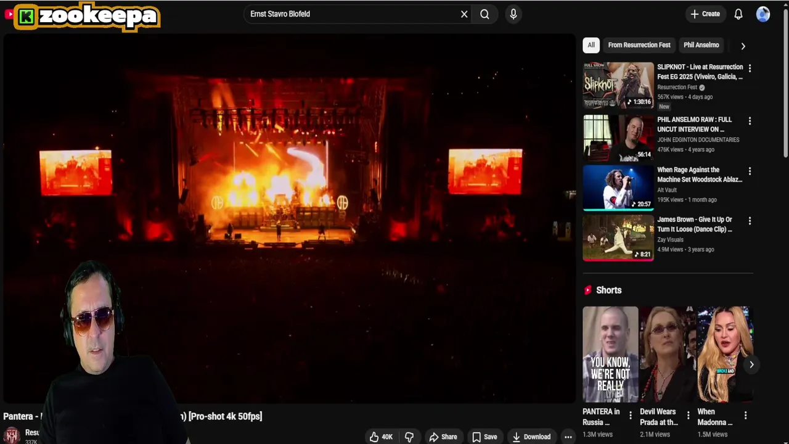This screenshot has height=444, width=789.
Task: Open the Slipknot Live at Resurrection Fest thumbnail
Action: coord(618,85)
